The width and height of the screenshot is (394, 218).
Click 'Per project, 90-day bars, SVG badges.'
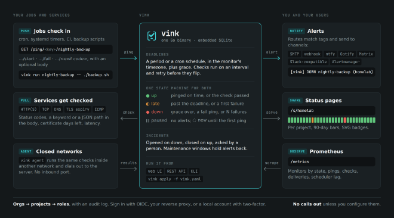(x=328, y=128)
